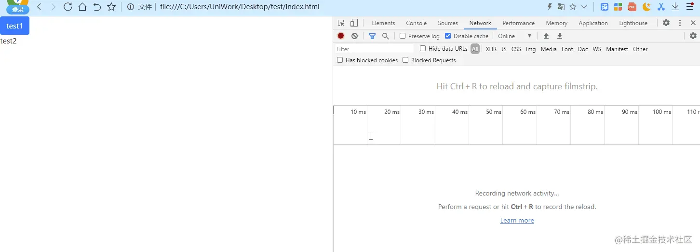This screenshot has height=252, width=700.
Task: Toggle the network filter funnel icon
Action: (x=372, y=36)
